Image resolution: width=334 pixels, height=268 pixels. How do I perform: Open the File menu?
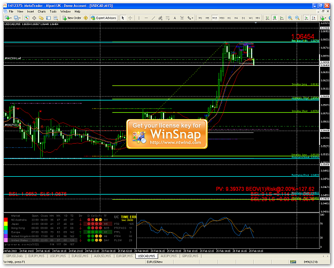[11, 12]
